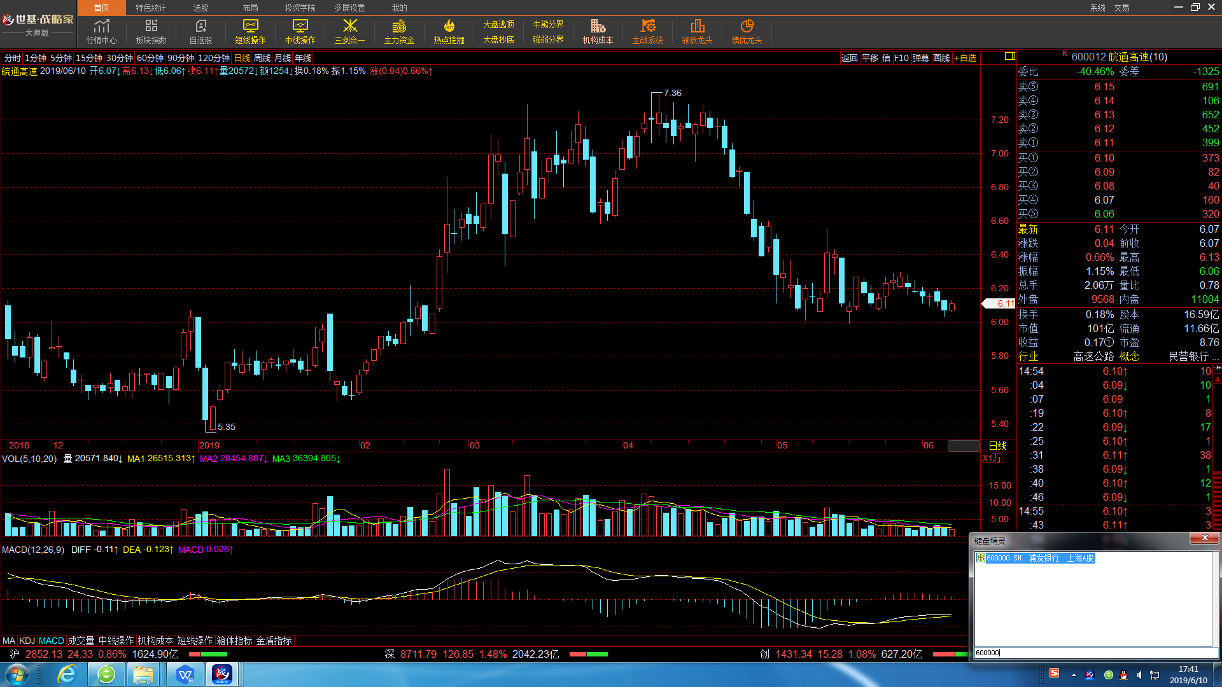Switch to 特色统计 menu tab
1222x687 pixels.
click(x=151, y=8)
